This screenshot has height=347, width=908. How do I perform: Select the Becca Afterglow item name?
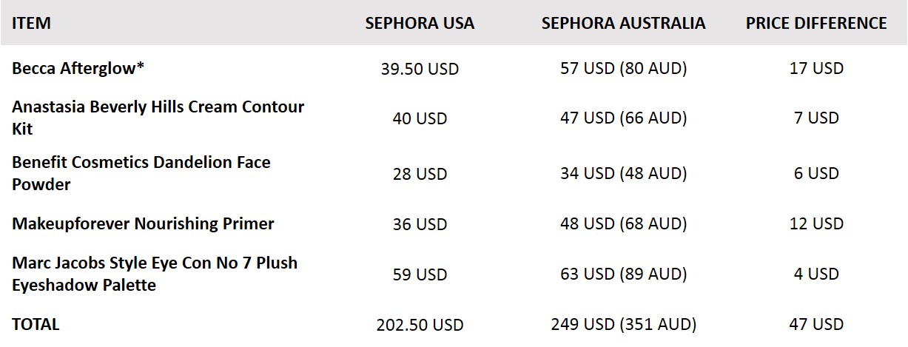coord(78,68)
